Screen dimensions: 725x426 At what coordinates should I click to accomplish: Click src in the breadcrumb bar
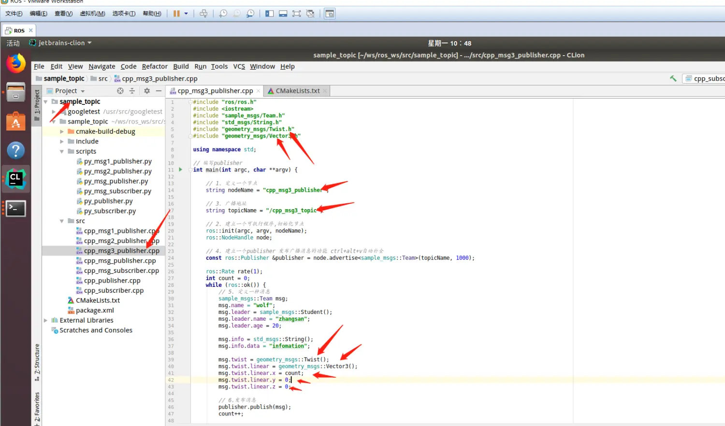click(x=103, y=78)
